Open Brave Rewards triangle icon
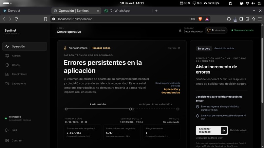Screen dimensions: 264x148 (x=207, y=19)
